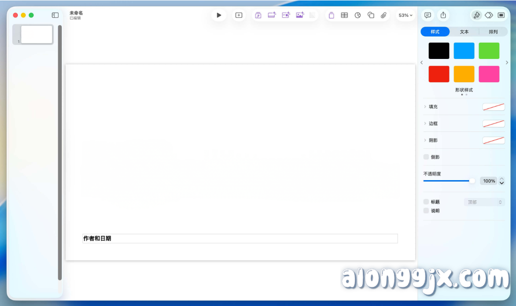Click the right arrow to browse more shape styles

tap(507, 62)
